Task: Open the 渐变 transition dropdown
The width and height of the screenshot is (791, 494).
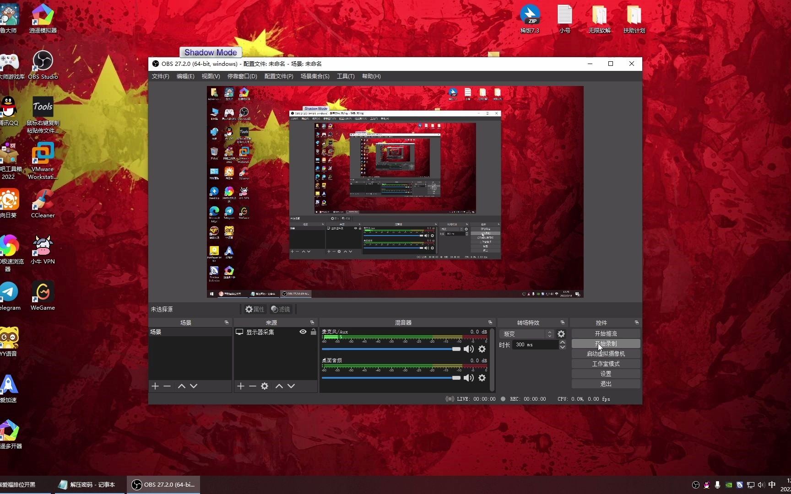Action: point(527,334)
